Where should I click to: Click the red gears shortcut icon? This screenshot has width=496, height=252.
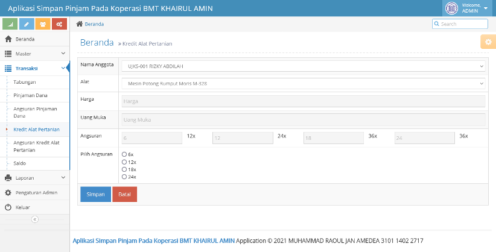pyautogui.click(x=59, y=24)
